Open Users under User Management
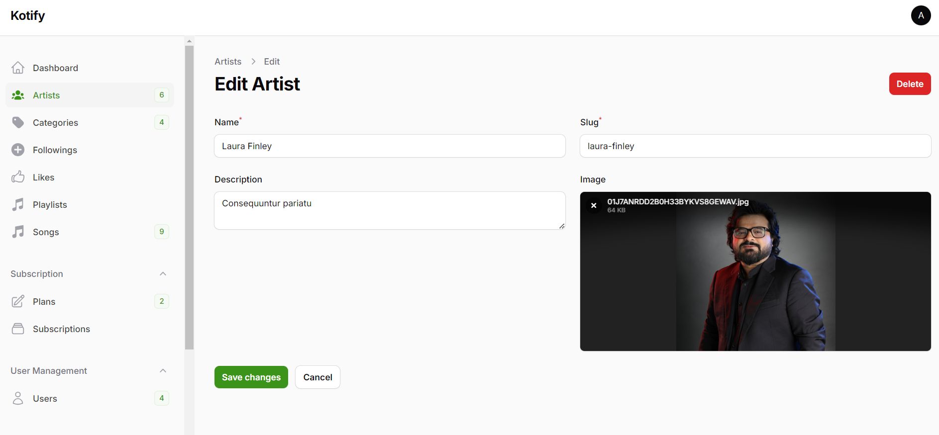The image size is (939, 435). click(x=90, y=398)
